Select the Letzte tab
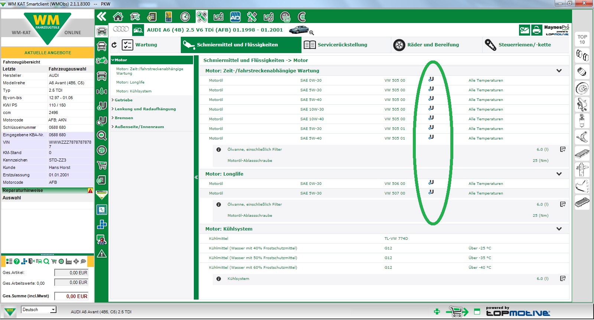 (9, 69)
